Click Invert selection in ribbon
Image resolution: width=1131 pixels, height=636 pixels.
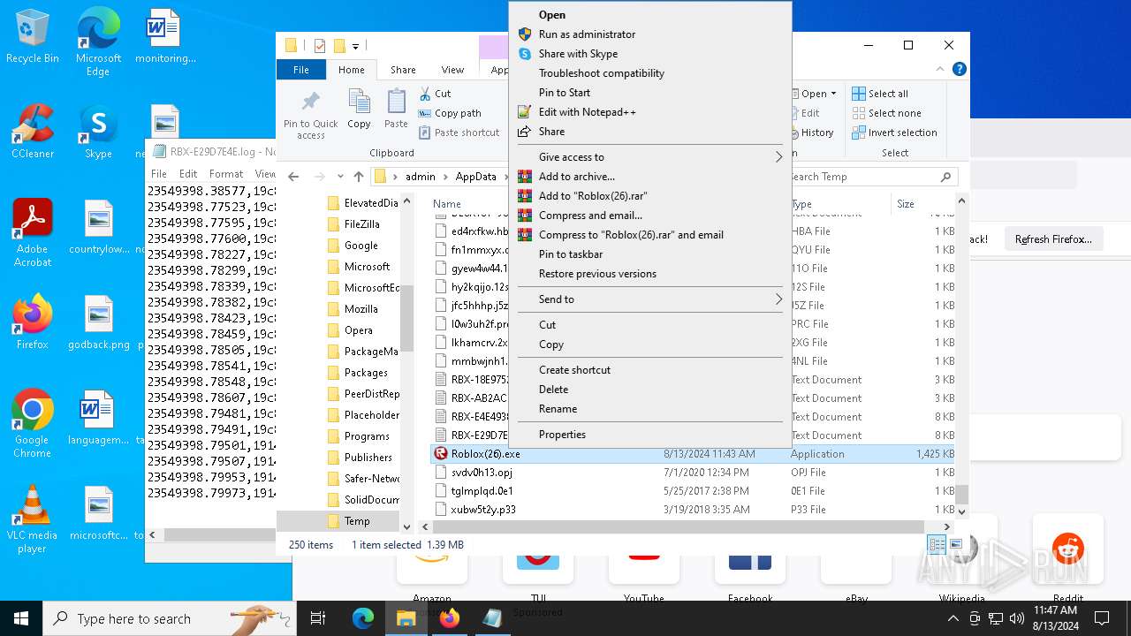coord(894,132)
